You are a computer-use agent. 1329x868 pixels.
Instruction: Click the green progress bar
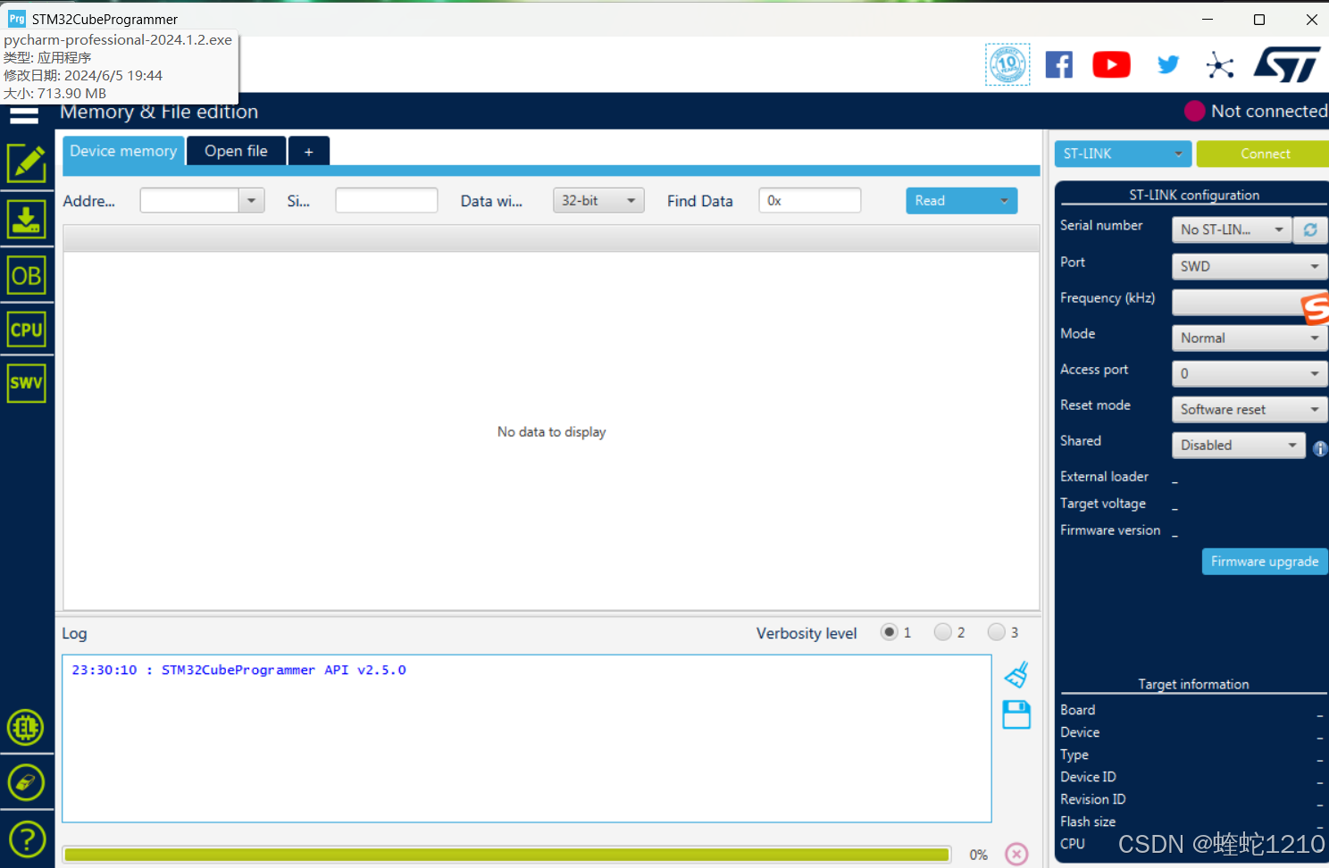click(x=506, y=855)
